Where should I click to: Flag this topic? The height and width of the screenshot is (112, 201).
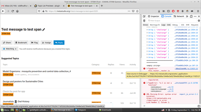click(34, 43)
